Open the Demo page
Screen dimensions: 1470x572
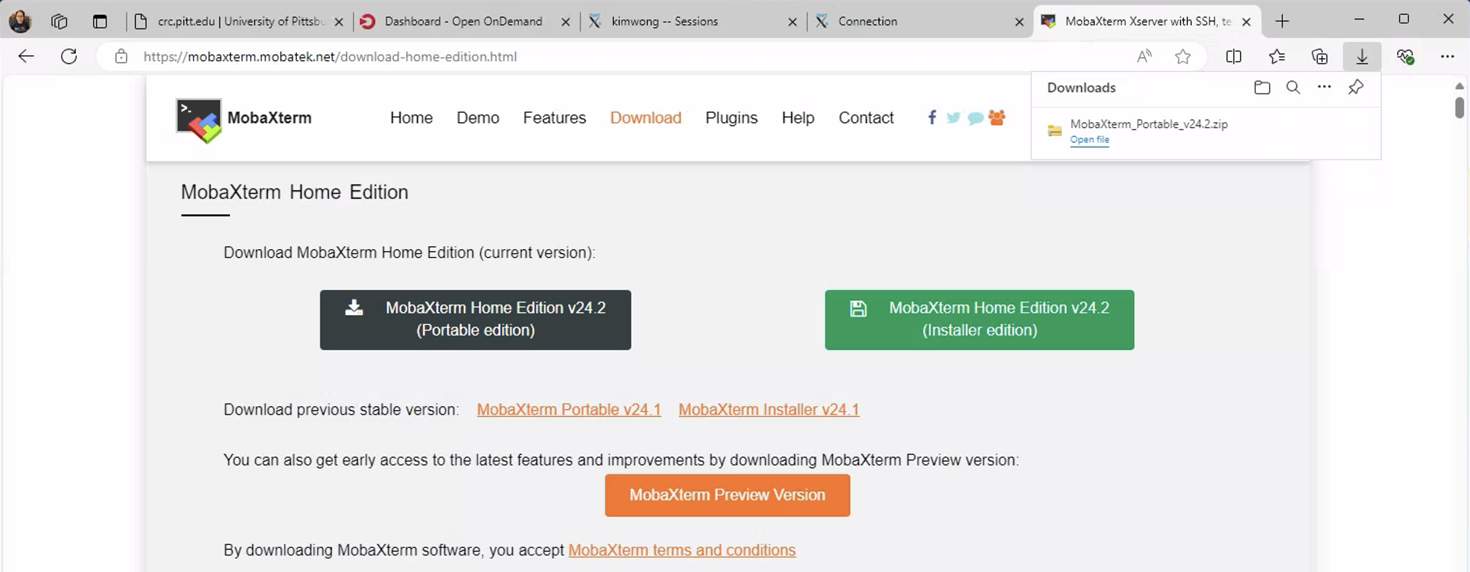pyautogui.click(x=478, y=117)
